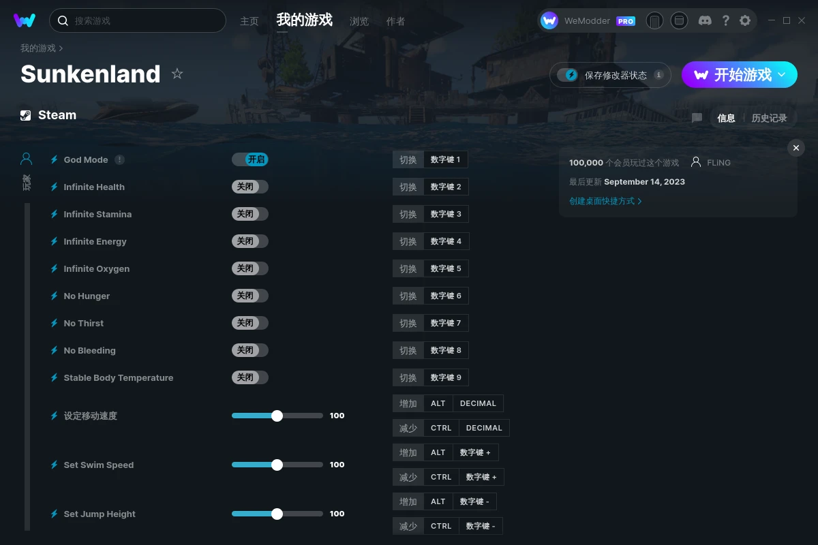Click the Steam platform icon
The image size is (818, 545).
(26, 115)
